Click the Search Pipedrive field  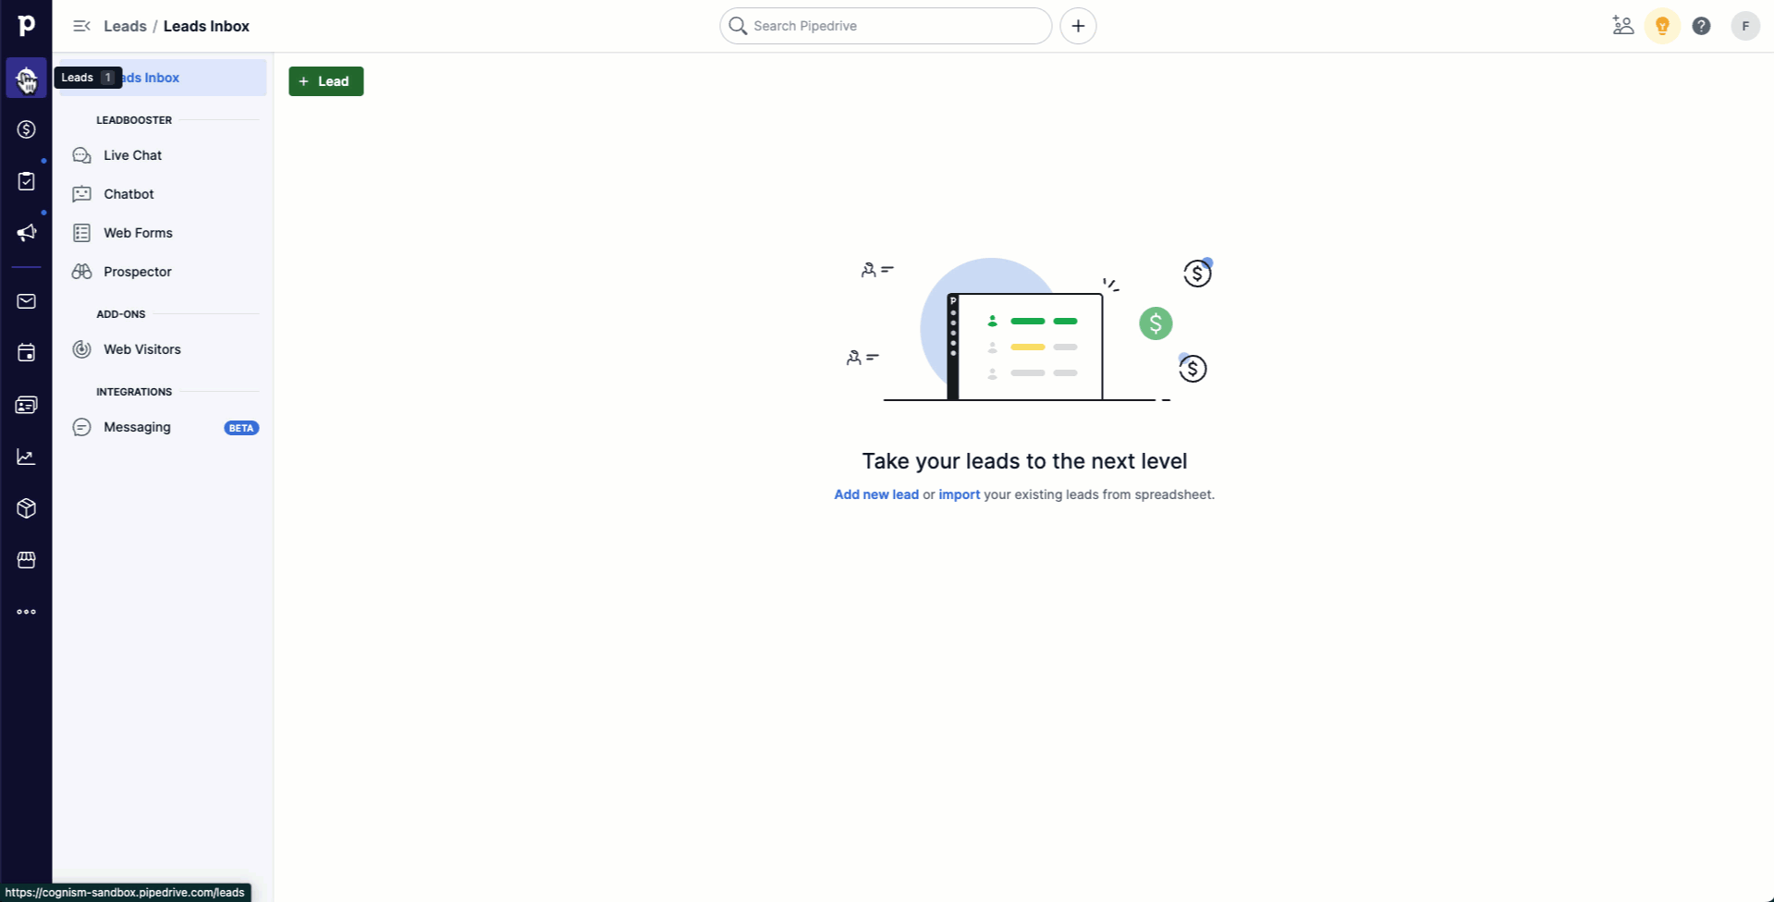(x=884, y=25)
